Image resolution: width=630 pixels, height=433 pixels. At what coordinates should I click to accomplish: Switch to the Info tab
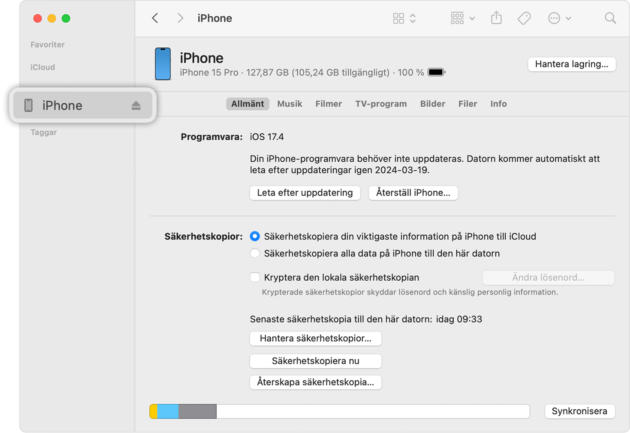[x=498, y=104]
